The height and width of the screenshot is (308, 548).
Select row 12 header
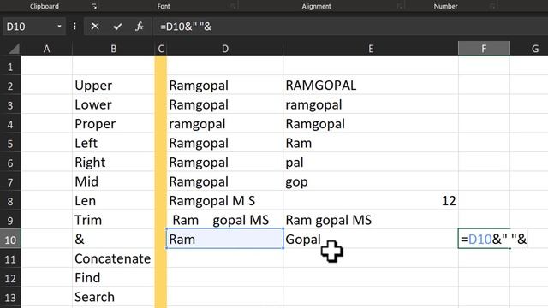coord(10,278)
